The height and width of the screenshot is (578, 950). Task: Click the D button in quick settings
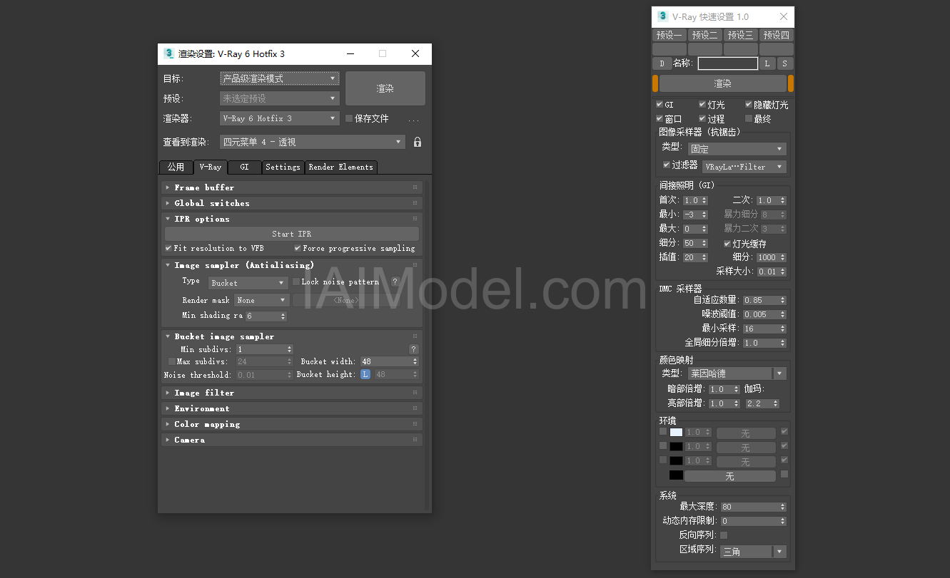click(662, 63)
